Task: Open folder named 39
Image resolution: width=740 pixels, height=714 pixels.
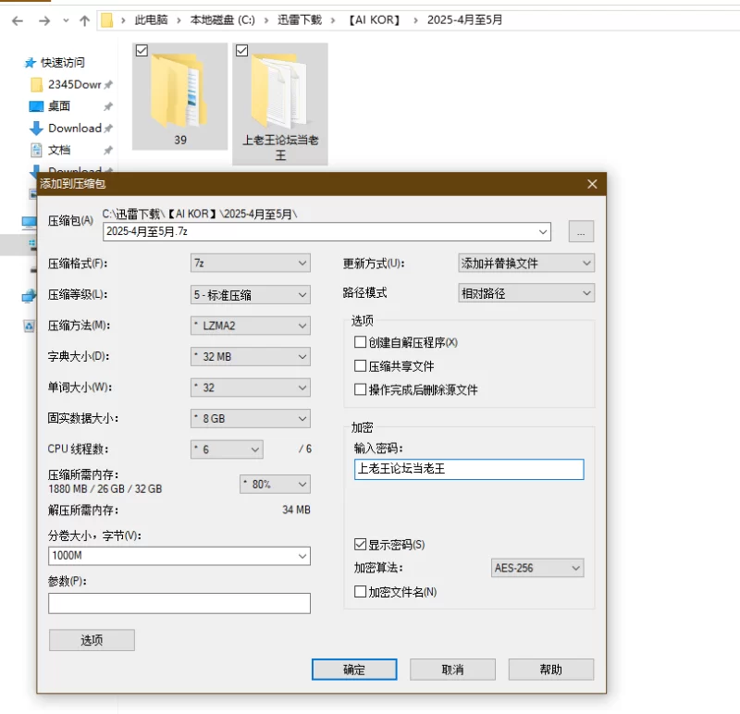Action: coord(179,94)
